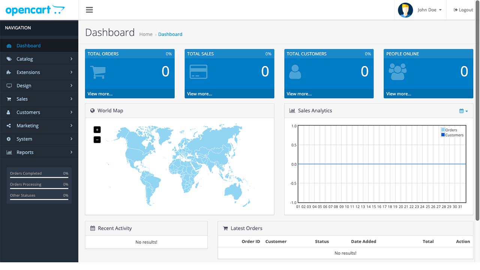Click the shopping cart icon in Total Orders
Screen dimensions: 480x270
[x=98, y=72]
